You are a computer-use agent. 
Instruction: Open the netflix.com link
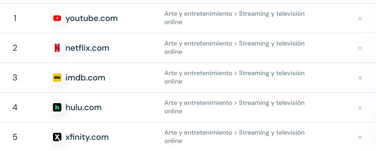[87, 48]
